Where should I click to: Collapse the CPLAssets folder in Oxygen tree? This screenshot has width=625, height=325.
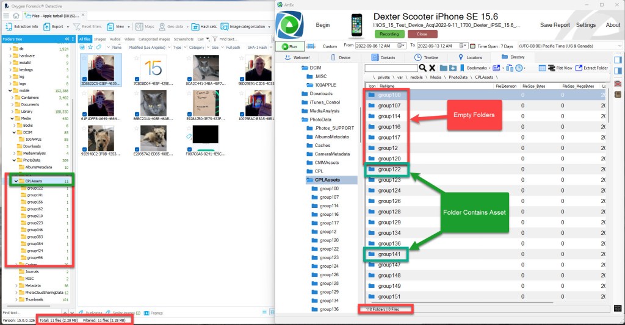(16, 181)
